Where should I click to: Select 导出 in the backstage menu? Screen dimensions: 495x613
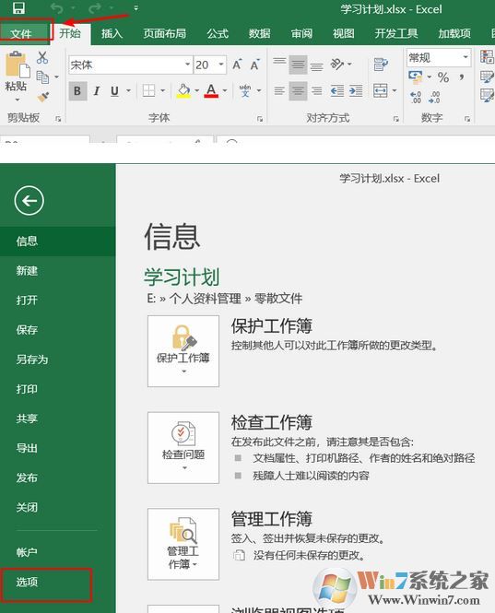point(57,448)
